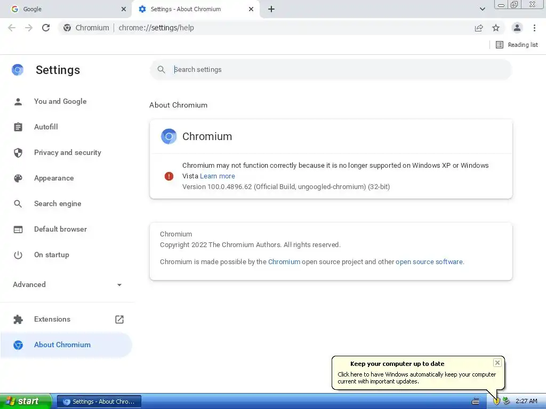Open Appearance settings
546x409 pixels.
66,178
